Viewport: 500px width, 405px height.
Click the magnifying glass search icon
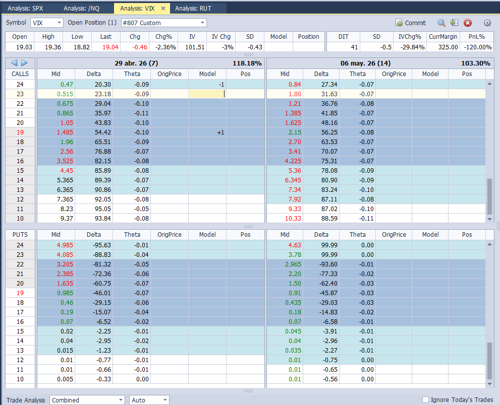(x=441, y=23)
